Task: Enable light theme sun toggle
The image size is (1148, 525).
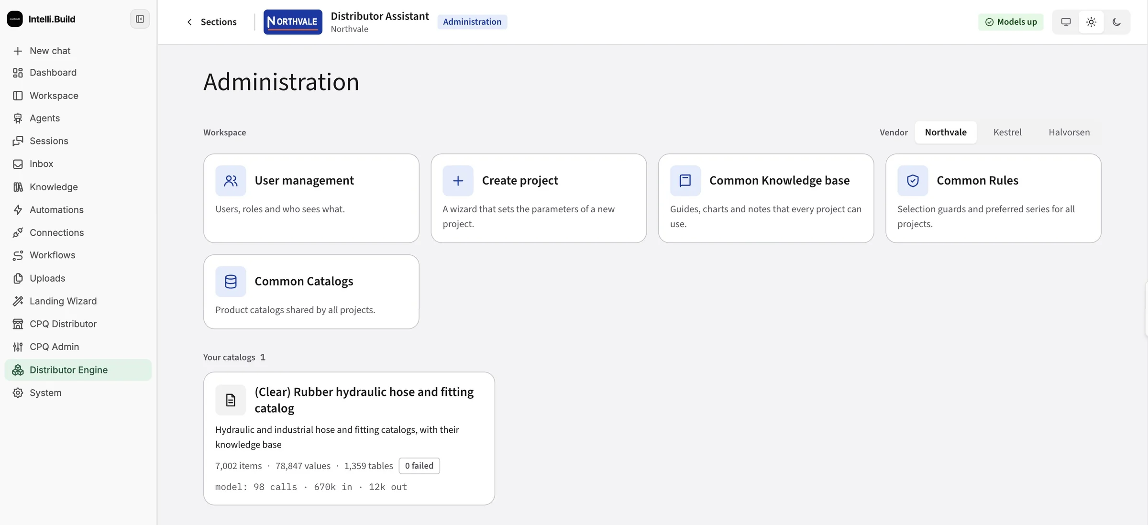Action: tap(1091, 22)
